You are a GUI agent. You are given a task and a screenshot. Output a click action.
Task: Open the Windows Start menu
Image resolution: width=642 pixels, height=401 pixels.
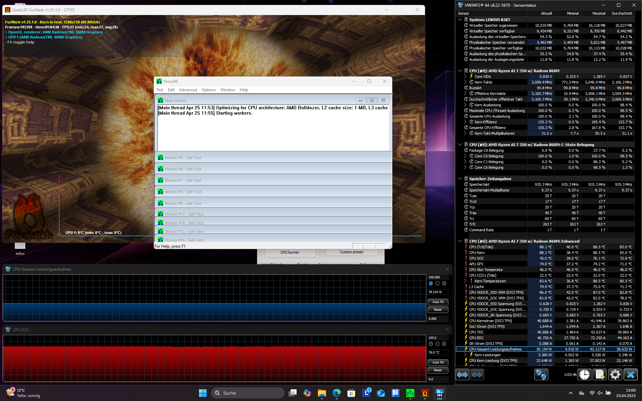(203, 393)
